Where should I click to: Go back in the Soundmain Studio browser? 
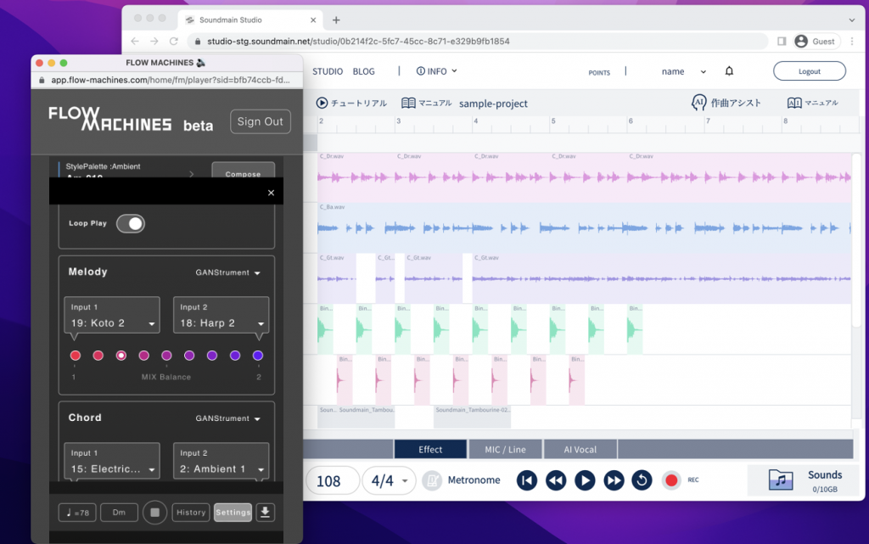click(x=135, y=41)
